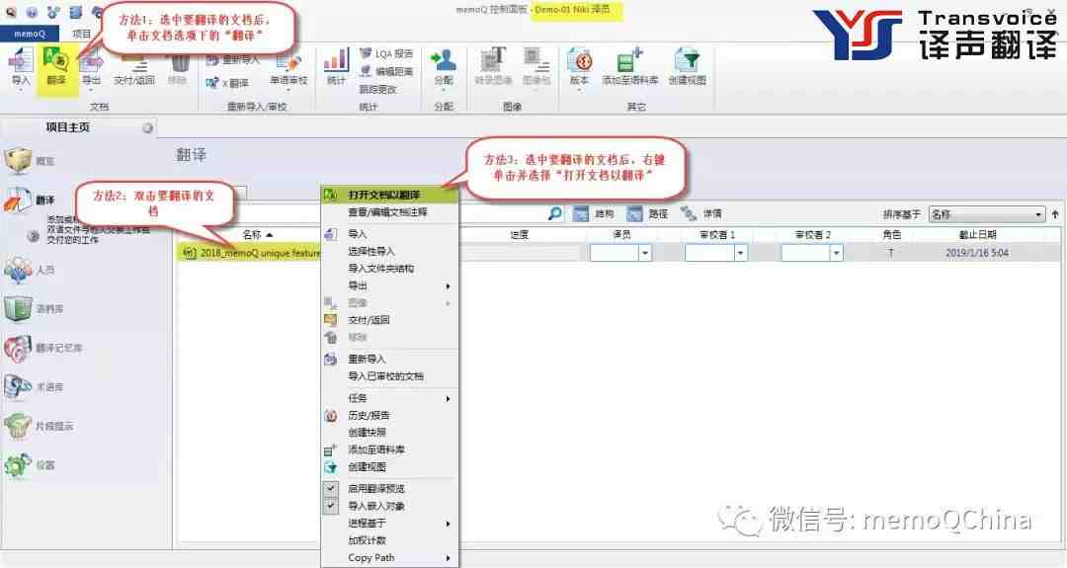This screenshot has height=568, width=1067.
Task: Open 概览 (Overview) in project home sidebar
Action: pos(31,161)
